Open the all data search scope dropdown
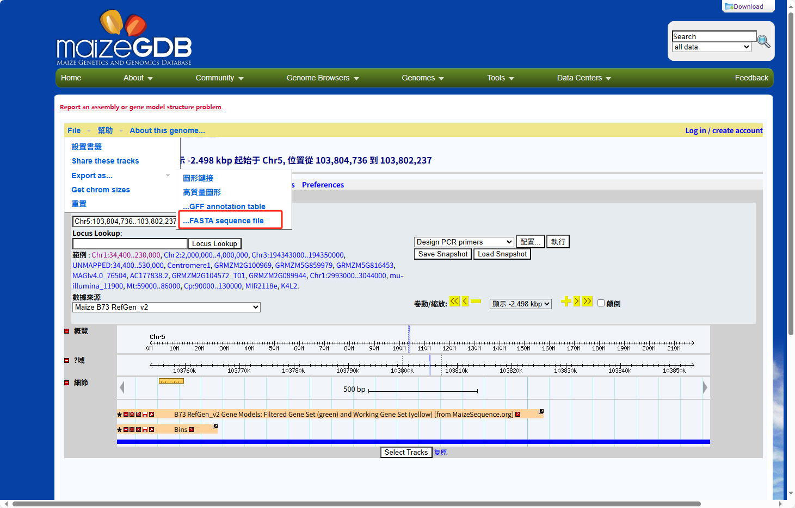 [x=712, y=47]
